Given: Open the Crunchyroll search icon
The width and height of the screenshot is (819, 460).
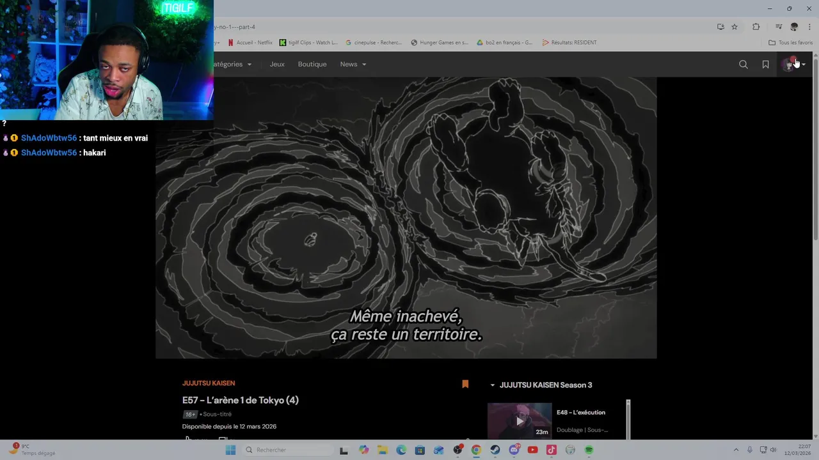Looking at the screenshot, I should pyautogui.click(x=743, y=65).
